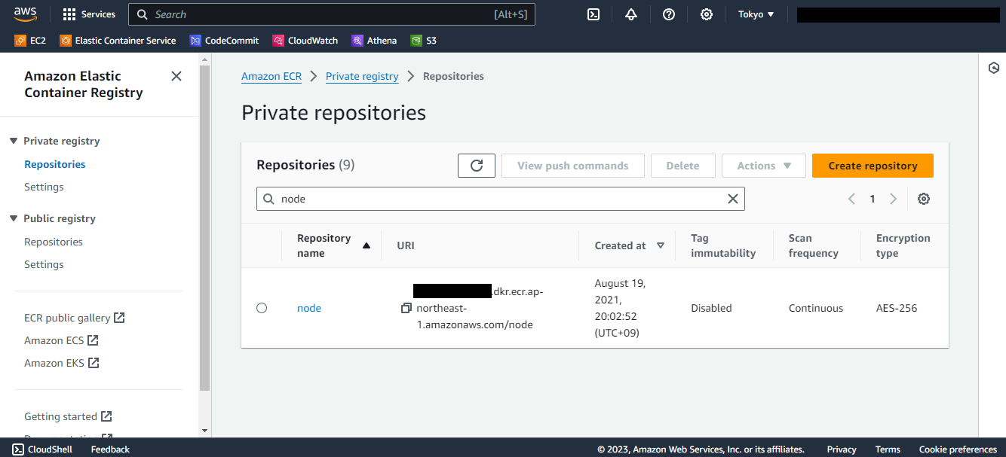Clear the node search filter
Viewport: 1006px width, 457px height.
(733, 199)
